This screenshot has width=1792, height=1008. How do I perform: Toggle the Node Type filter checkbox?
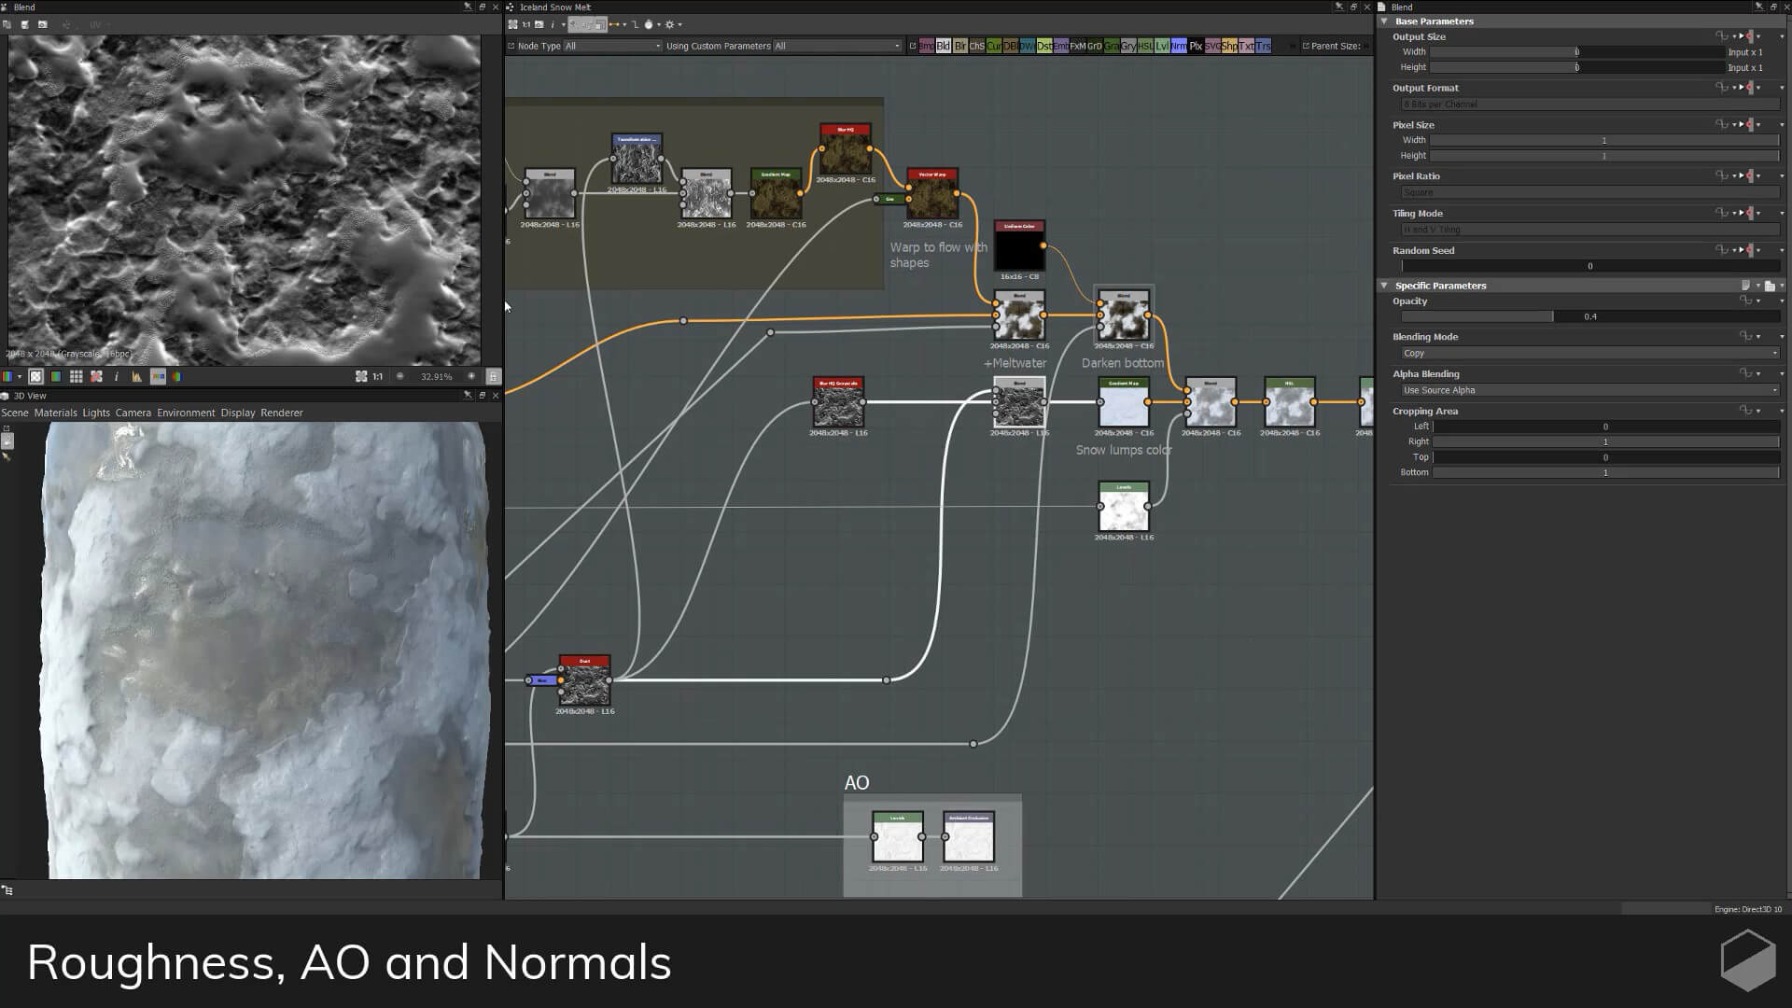tap(511, 46)
